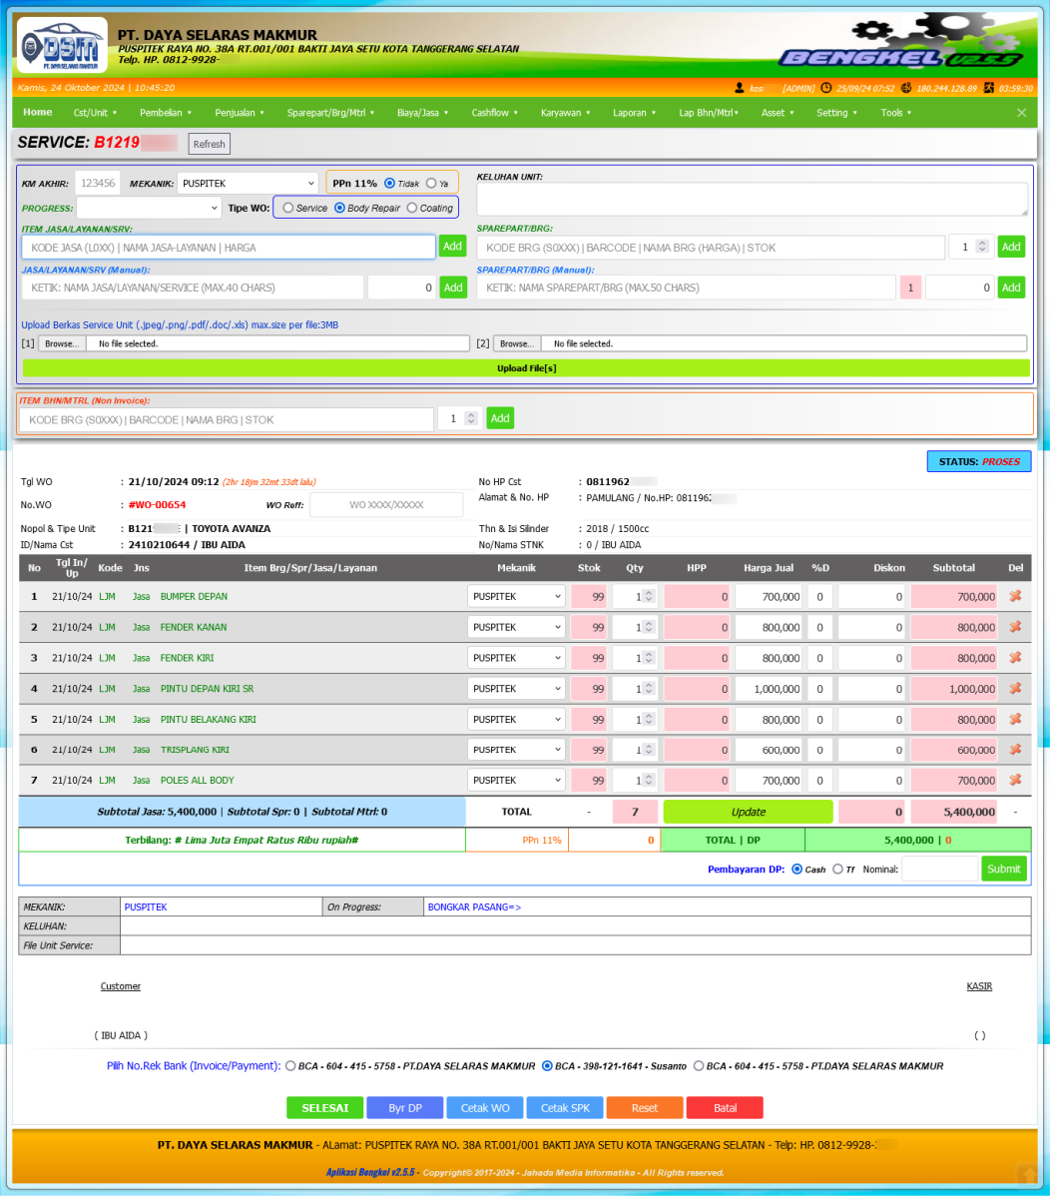Screen dimensions: 1050x1198
Task: Delete the POLES ALL BODY row
Action: pyautogui.click(x=1015, y=780)
